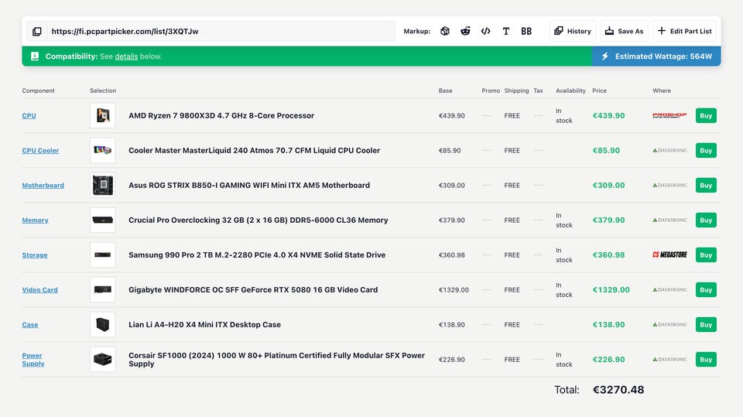The height and width of the screenshot is (417, 743).
Task: Click the €439.90 CPU price
Action: (x=608, y=115)
